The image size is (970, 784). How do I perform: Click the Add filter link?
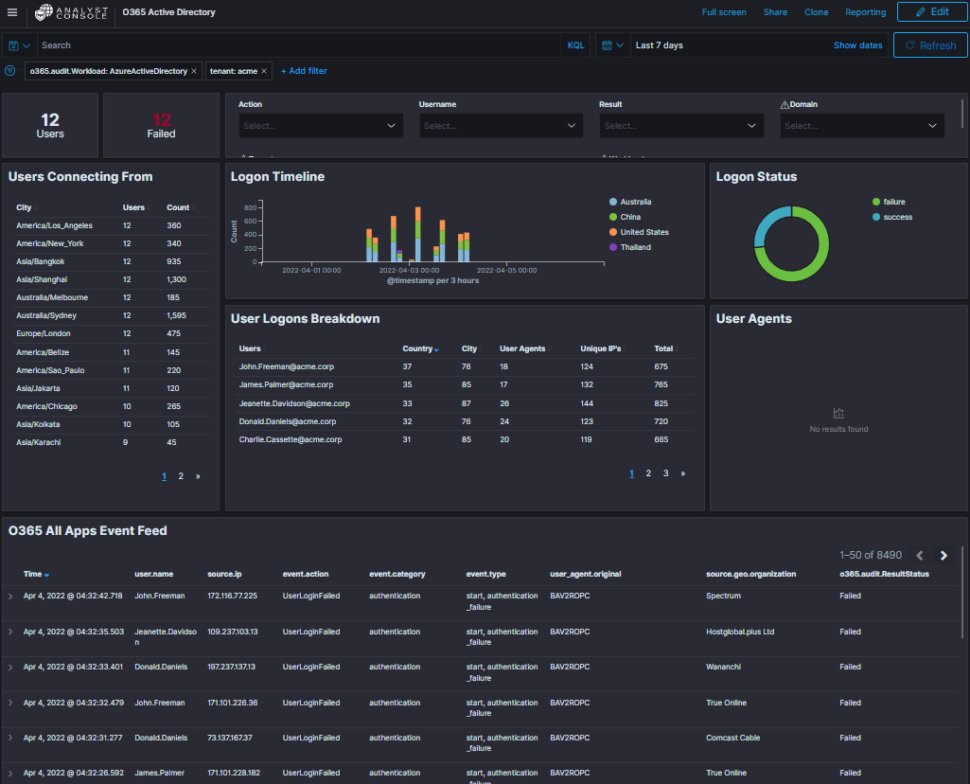click(304, 70)
